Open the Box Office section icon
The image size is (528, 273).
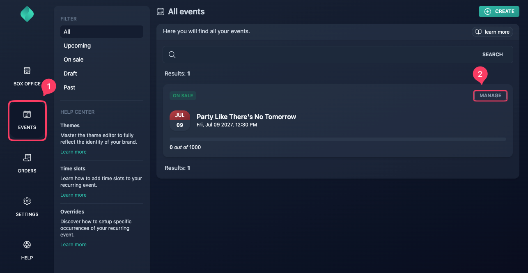(x=27, y=71)
